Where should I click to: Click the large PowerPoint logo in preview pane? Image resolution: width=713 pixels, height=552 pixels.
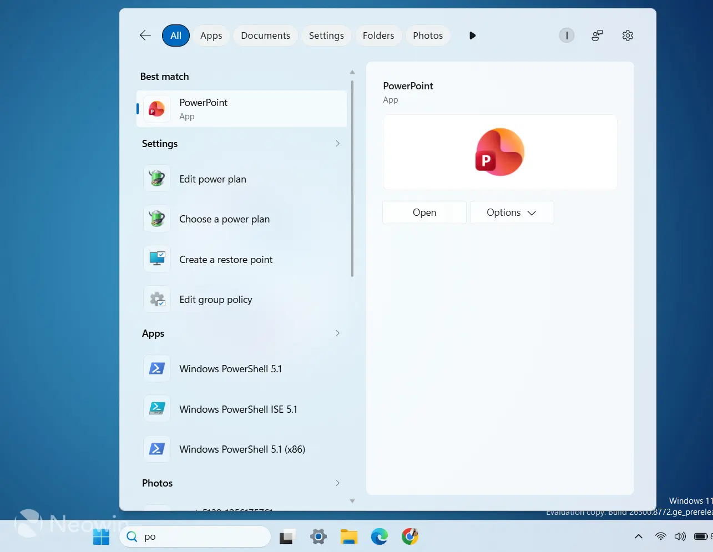pyautogui.click(x=499, y=152)
